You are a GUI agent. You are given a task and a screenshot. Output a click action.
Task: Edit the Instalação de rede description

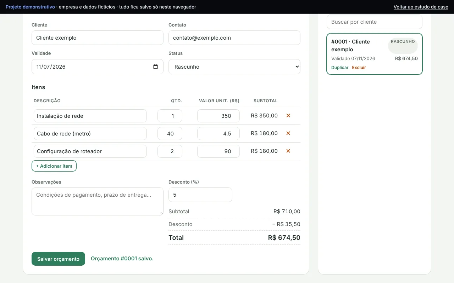pos(90,116)
